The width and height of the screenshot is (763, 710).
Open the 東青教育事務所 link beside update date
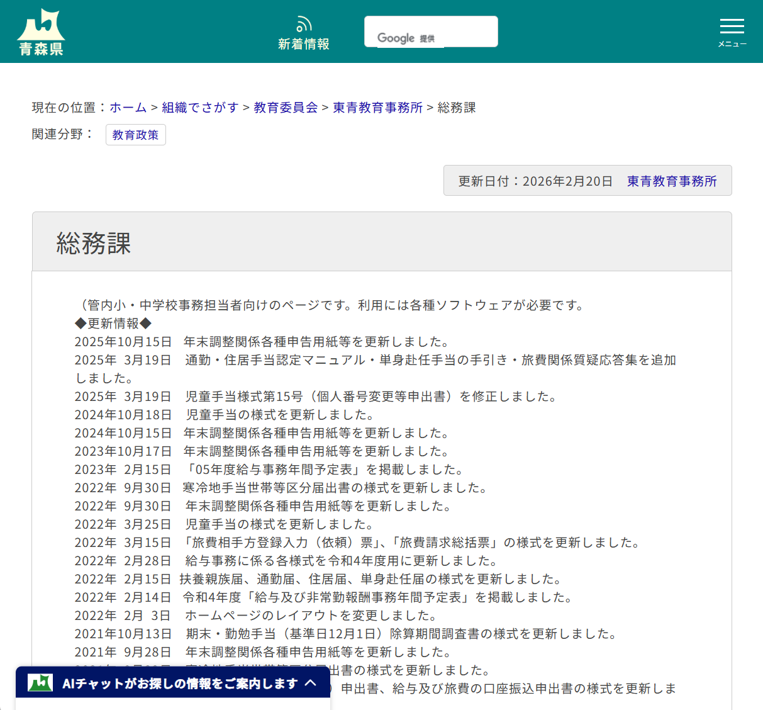point(671,181)
